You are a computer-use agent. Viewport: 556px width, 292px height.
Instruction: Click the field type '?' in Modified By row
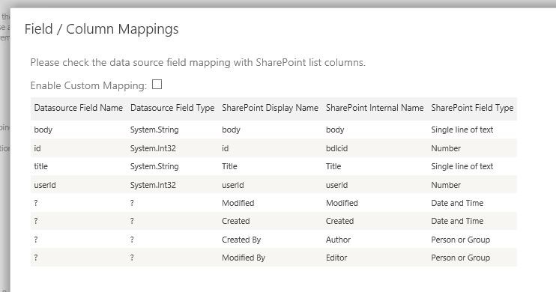(x=132, y=258)
